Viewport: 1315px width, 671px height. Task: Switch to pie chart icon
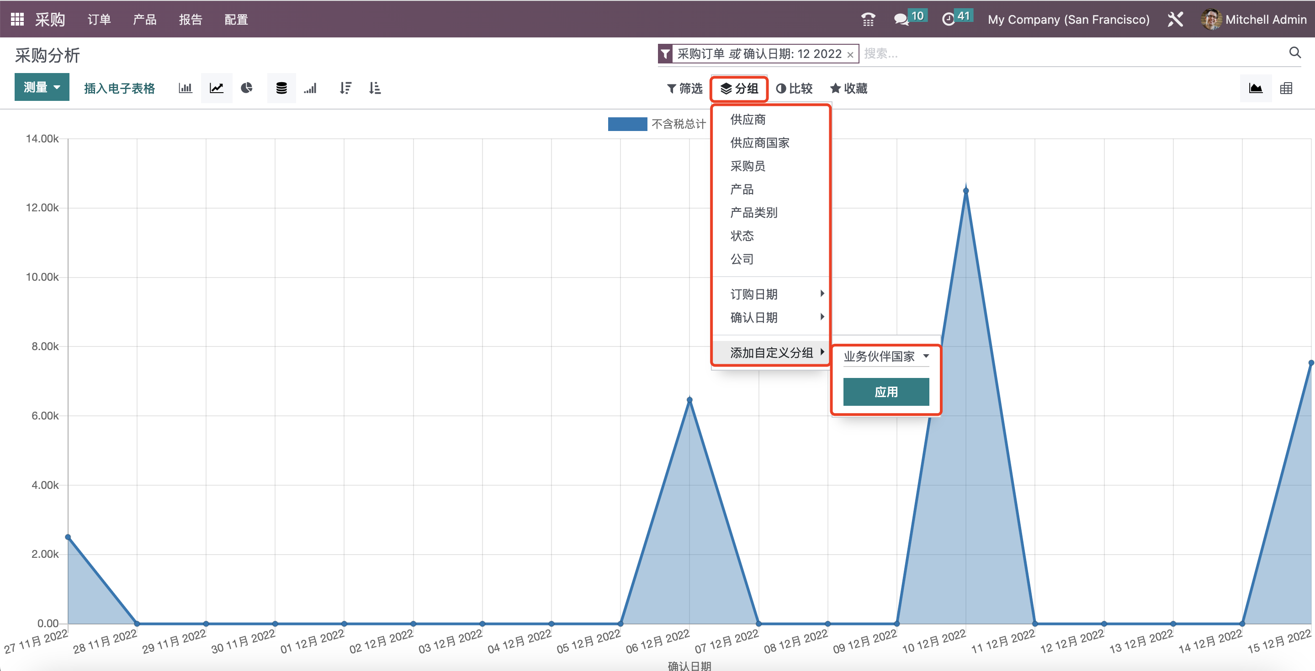[247, 88]
